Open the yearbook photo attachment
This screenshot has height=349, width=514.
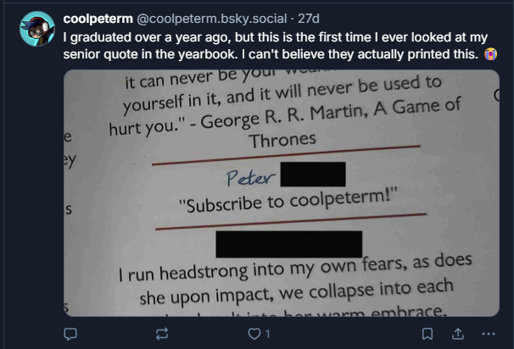(x=281, y=193)
